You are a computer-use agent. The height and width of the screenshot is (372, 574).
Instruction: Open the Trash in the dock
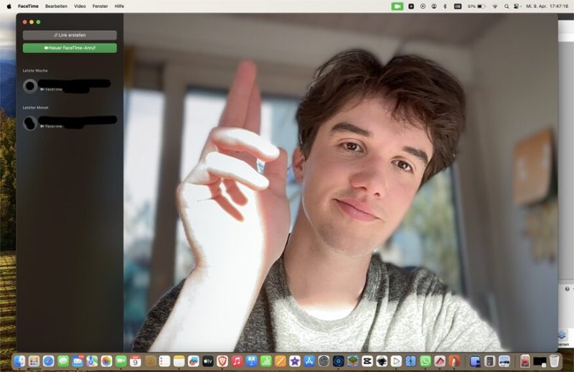pos(554,361)
